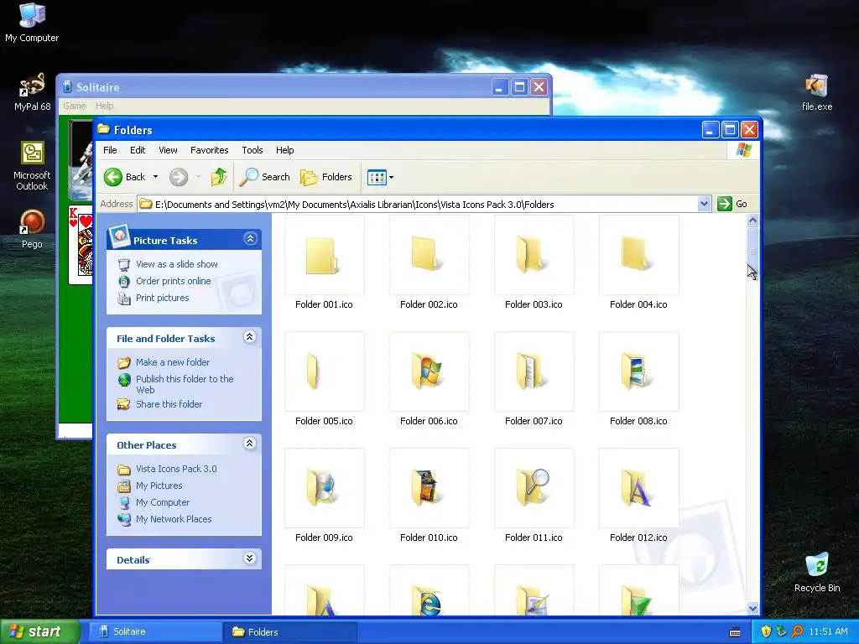Viewport: 859px width, 644px height.
Task: Select Pego desktop icon
Action: tap(32, 229)
